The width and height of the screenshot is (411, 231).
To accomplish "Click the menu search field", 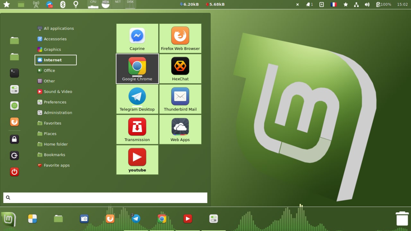I will 105,198.
